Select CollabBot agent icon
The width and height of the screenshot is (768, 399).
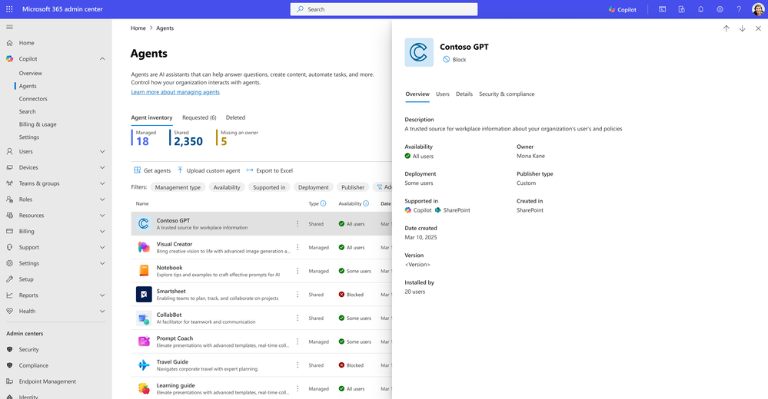(x=144, y=318)
